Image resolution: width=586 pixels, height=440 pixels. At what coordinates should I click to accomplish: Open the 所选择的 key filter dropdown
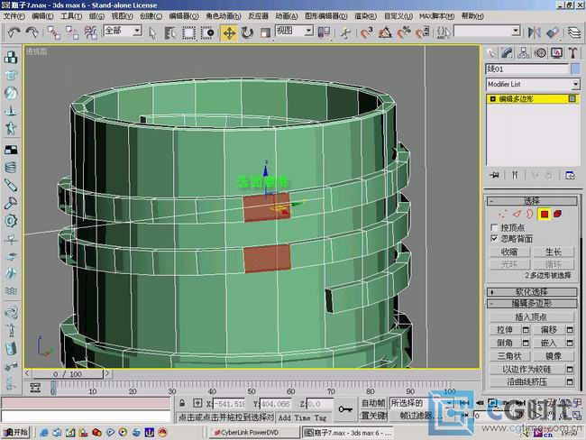pyautogui.click(x=450, y=403)
